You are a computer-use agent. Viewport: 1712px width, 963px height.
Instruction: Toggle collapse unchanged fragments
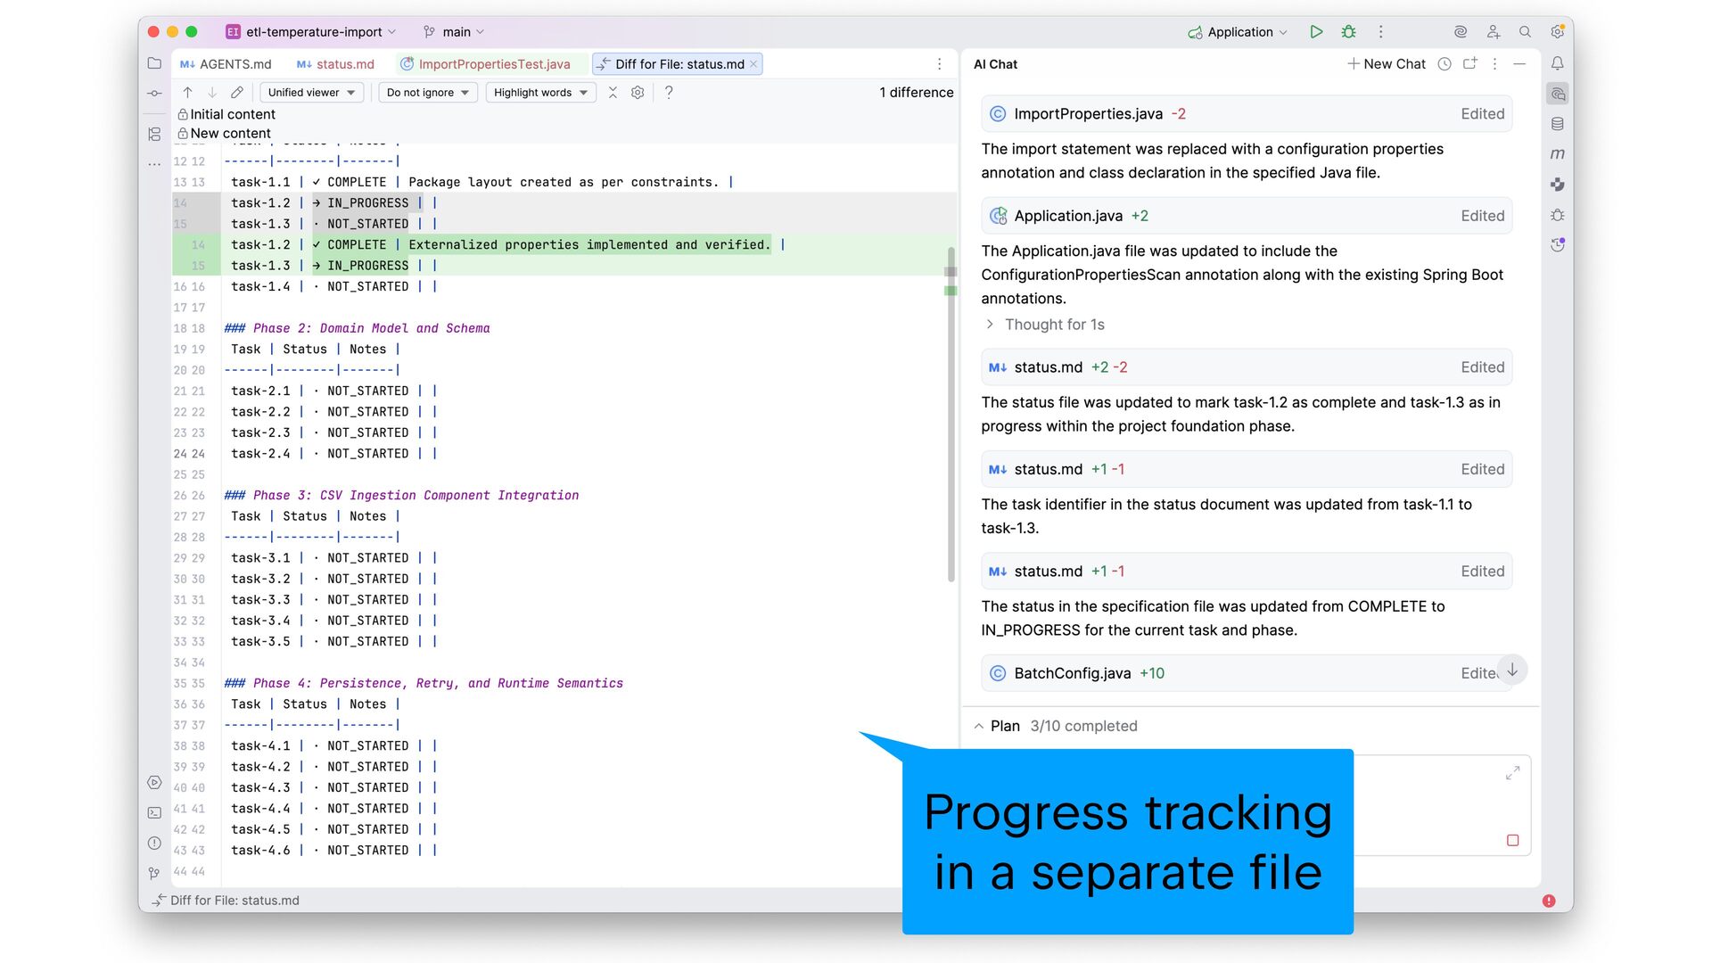coord(613,93)
